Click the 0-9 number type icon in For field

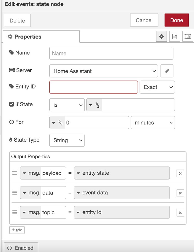click(x=57, y=122)
